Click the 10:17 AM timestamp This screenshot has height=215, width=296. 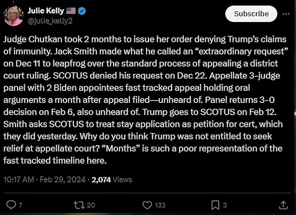click(x=19, y=180)
